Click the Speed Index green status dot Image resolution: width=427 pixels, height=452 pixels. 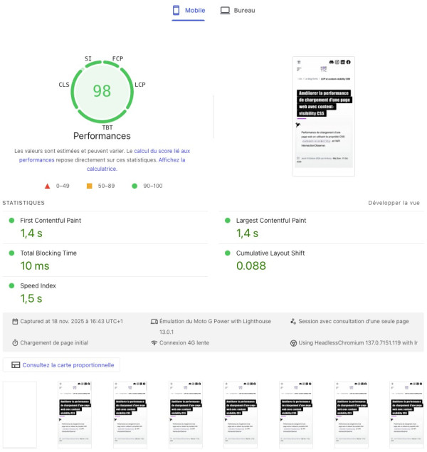[x=11, y=285]
